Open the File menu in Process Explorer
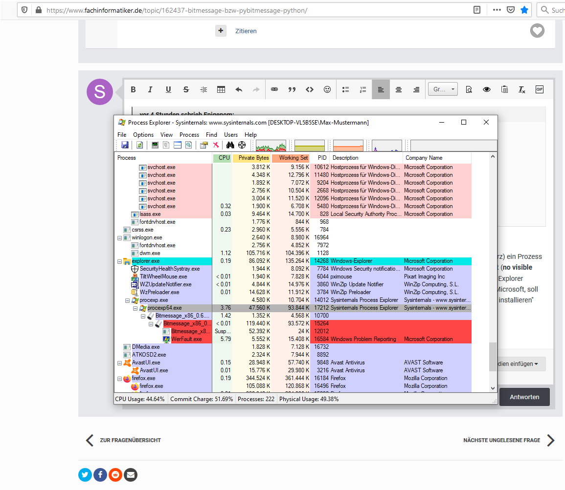565x490 pixels. coord(122,134)
